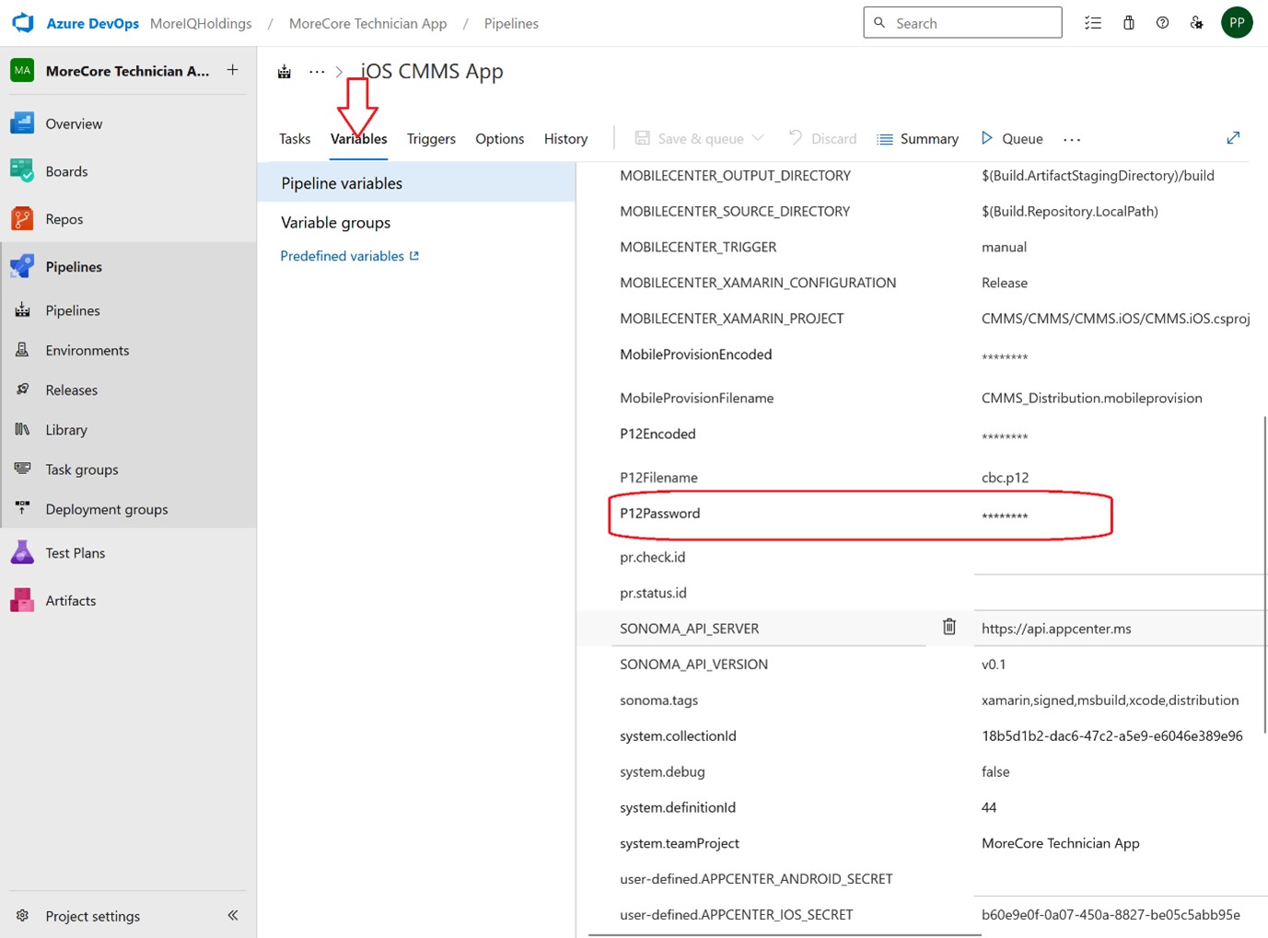Click the Azure DevOps logo icon
Image resolution: width=1268 pixels, height=938 pixels.
23,23
